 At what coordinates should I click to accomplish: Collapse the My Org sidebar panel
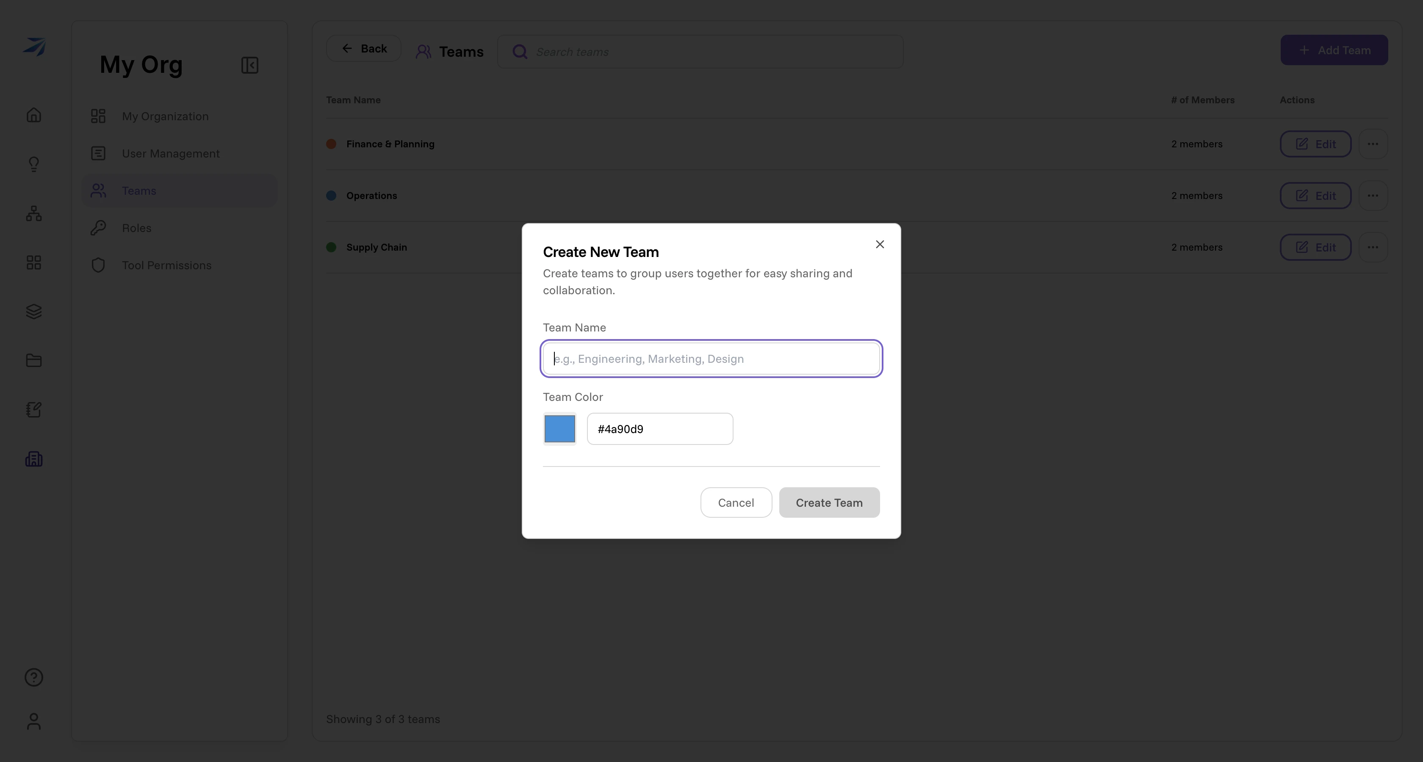[250, 65]
